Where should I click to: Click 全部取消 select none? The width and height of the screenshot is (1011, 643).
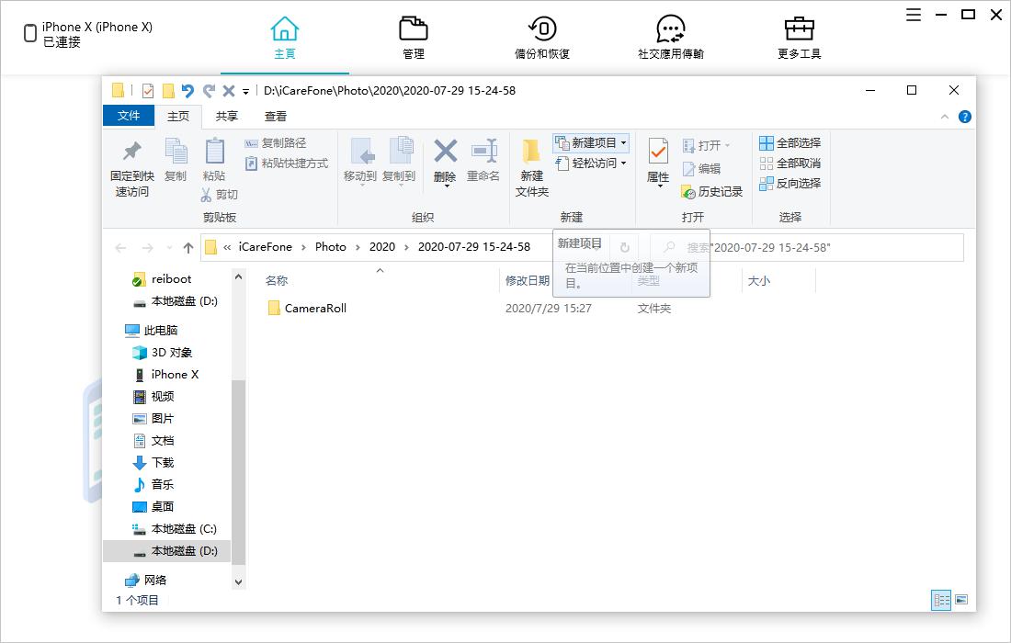789,163
